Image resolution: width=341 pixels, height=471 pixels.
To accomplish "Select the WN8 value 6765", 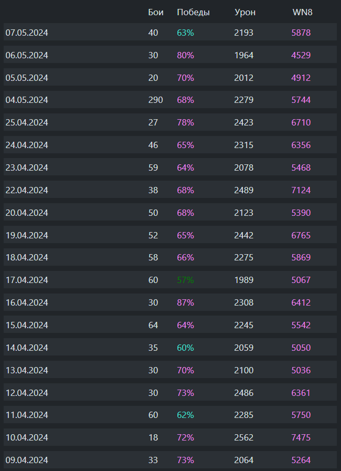I will (301, 235).
